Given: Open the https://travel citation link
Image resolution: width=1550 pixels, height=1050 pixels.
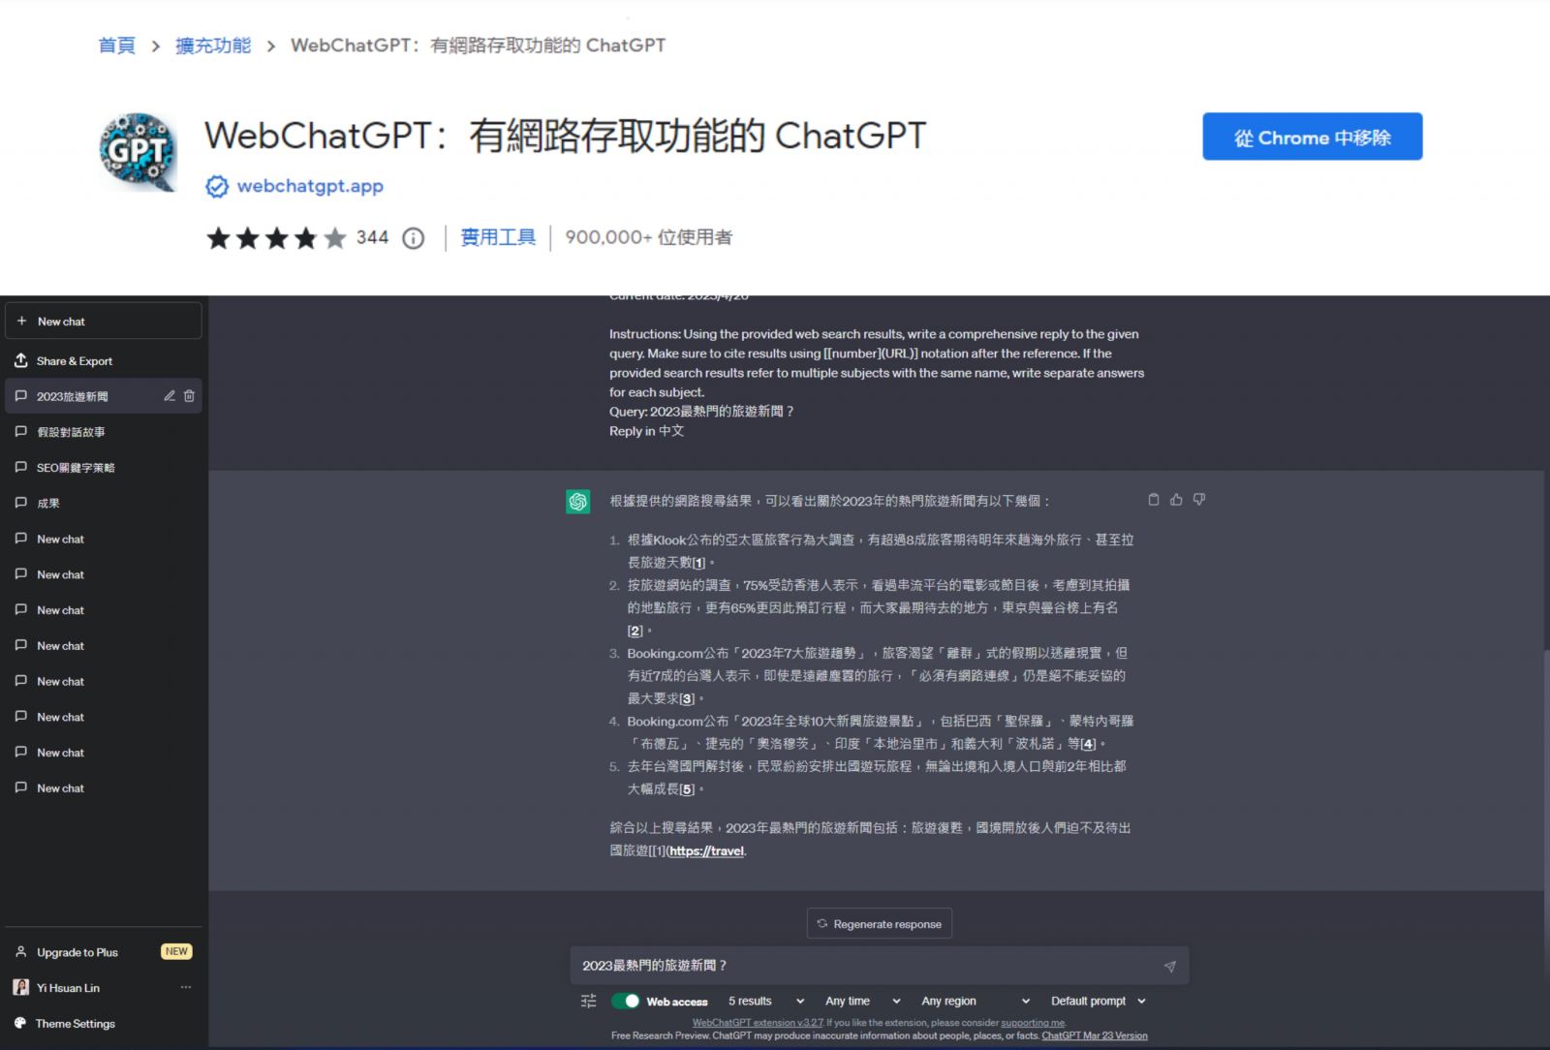Looking at the screenshot, I should 706,851.
